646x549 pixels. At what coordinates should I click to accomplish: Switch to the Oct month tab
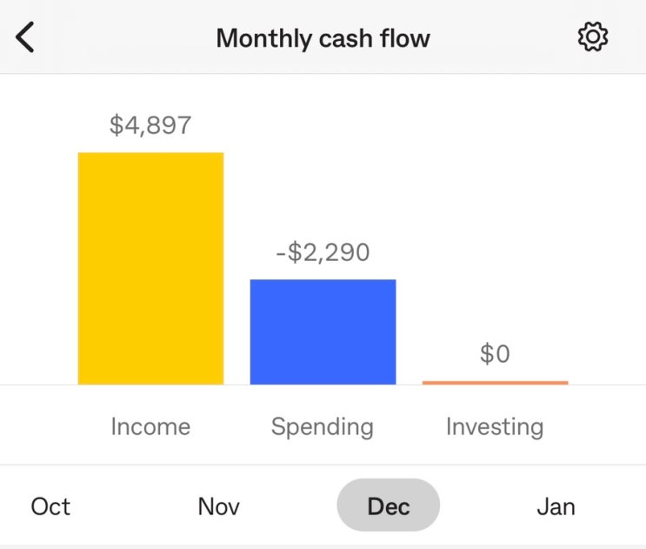pyautogui.click(x=50, y=506)
